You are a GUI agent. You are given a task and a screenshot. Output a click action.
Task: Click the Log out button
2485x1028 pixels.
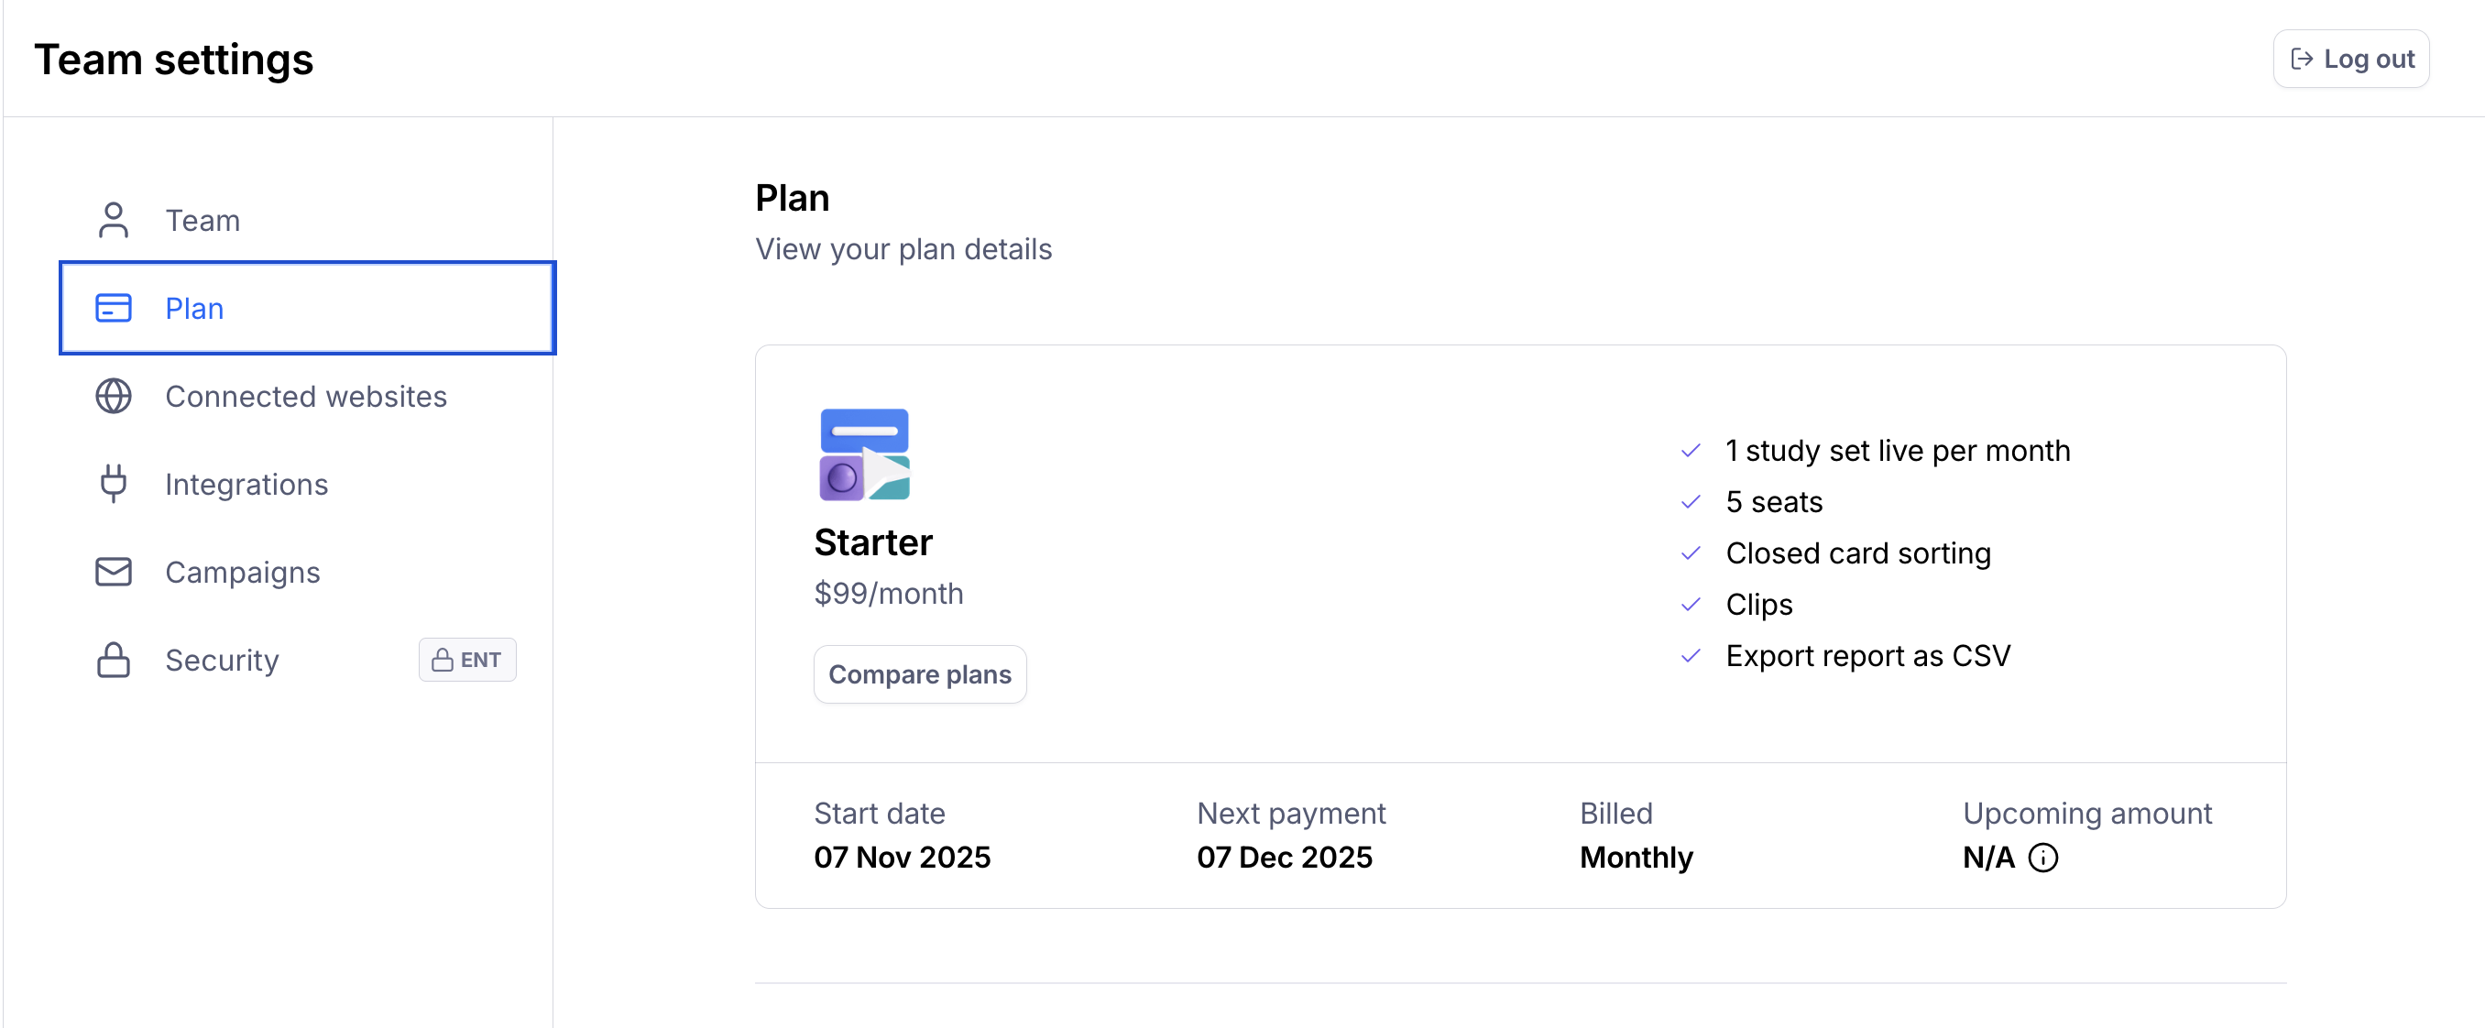click(x=2350, y=59)
